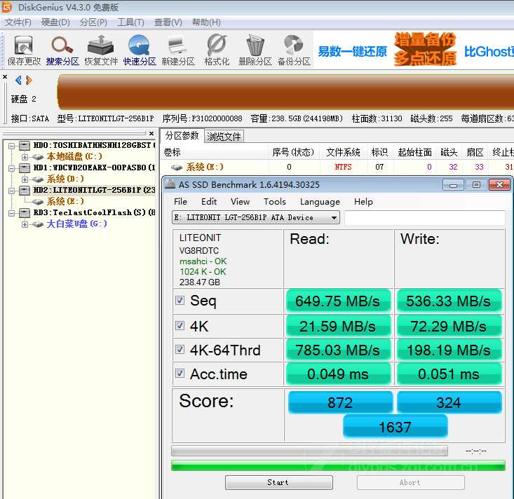Click the 新建分区 new partition icon

click(x=178, y=49)
